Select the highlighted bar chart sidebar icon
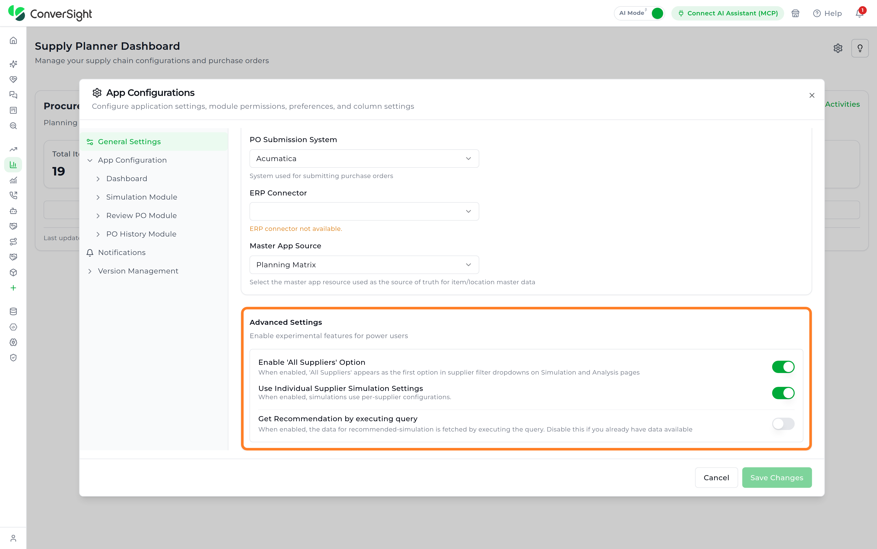Viewport: 877px width, 549px height. pyautogui.click(x=13, y=165)
